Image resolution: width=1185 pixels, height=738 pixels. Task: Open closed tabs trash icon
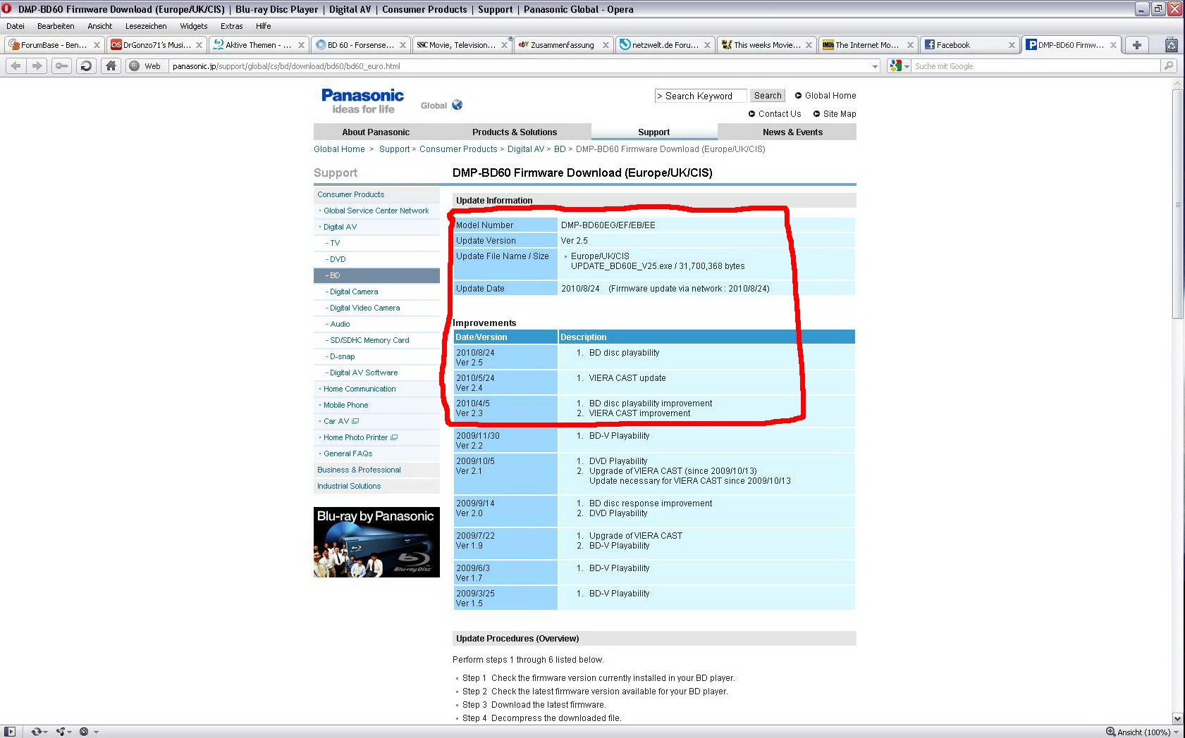1171,44
